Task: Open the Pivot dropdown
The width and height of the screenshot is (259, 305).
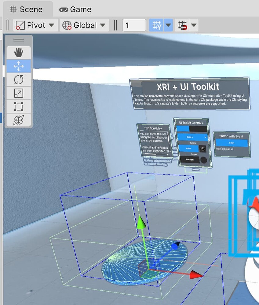Action: (x=35, y=25)
